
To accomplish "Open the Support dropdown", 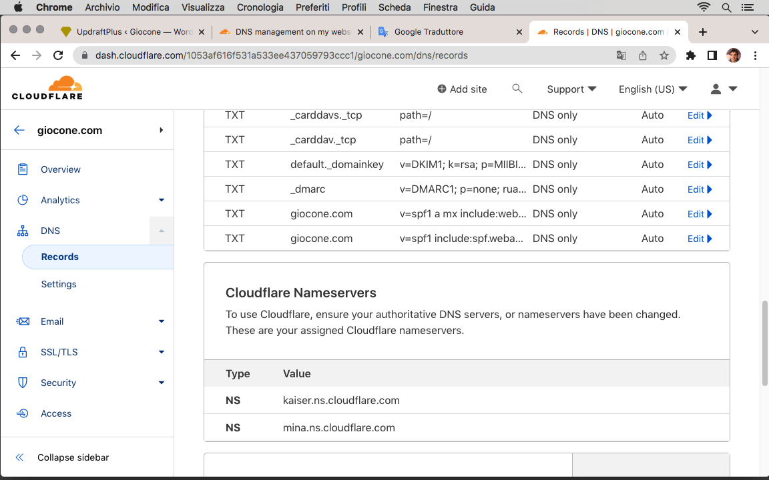I will (571, 89).
